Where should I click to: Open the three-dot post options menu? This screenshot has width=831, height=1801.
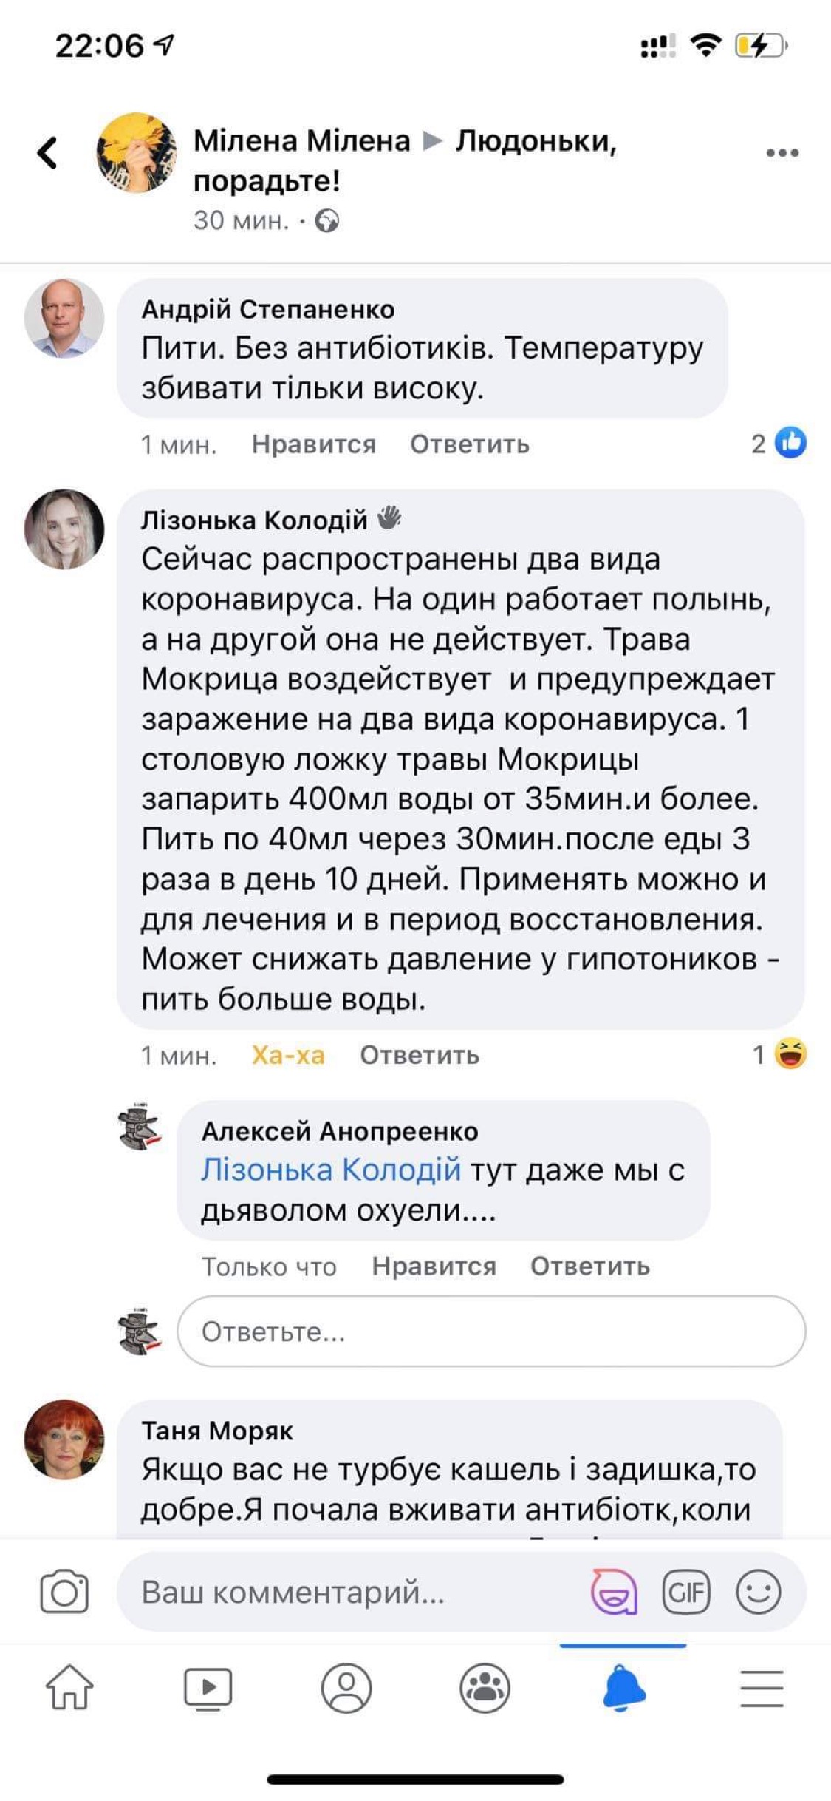click(782, 153)
